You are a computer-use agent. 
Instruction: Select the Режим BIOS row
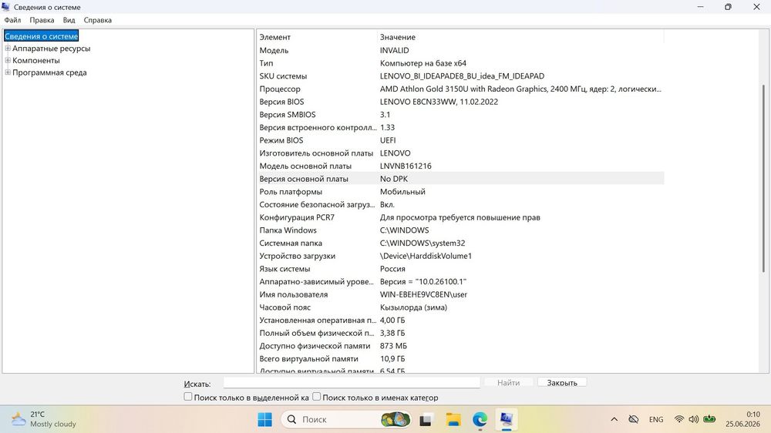(461, 140)
